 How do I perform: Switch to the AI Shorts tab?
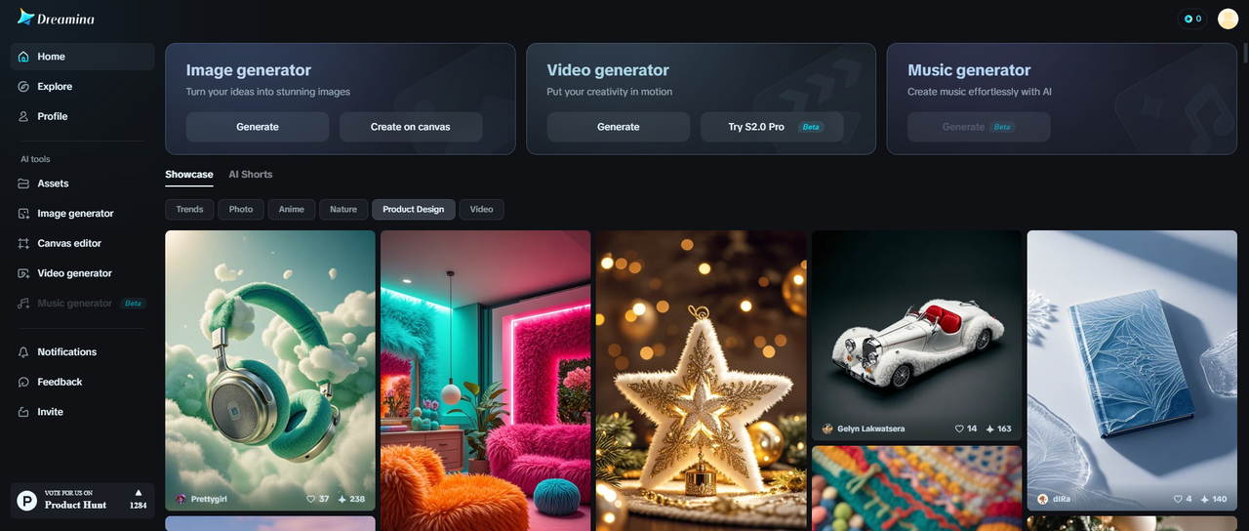coord(251,175)
